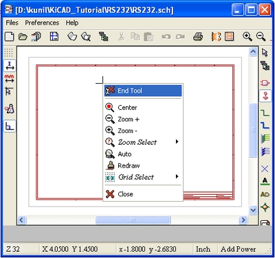275x258 pixels.
Task: Open a schematic project file
Action: coord(23,36)
